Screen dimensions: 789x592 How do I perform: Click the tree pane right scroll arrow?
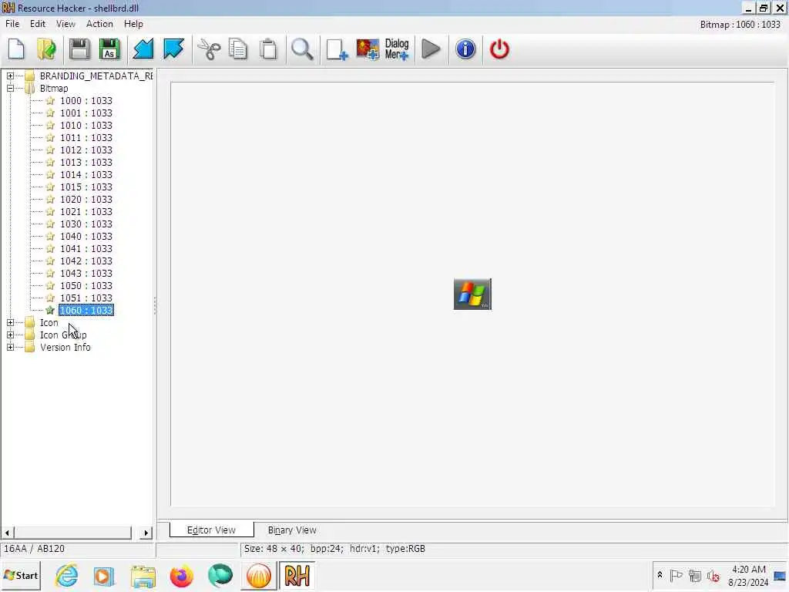tap(146, 533)
